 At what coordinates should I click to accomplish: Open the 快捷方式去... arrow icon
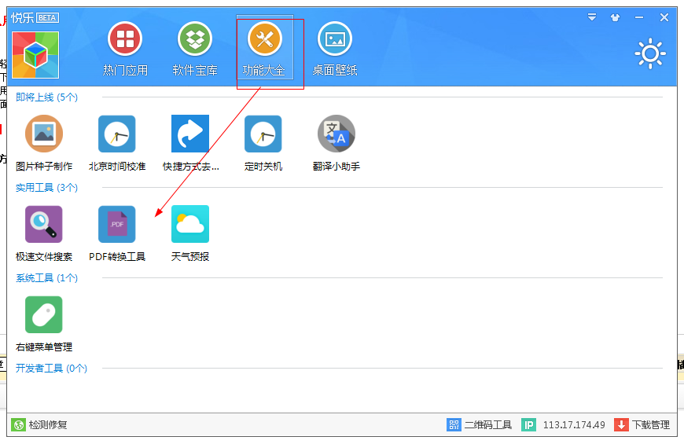[x=190, y=134]
